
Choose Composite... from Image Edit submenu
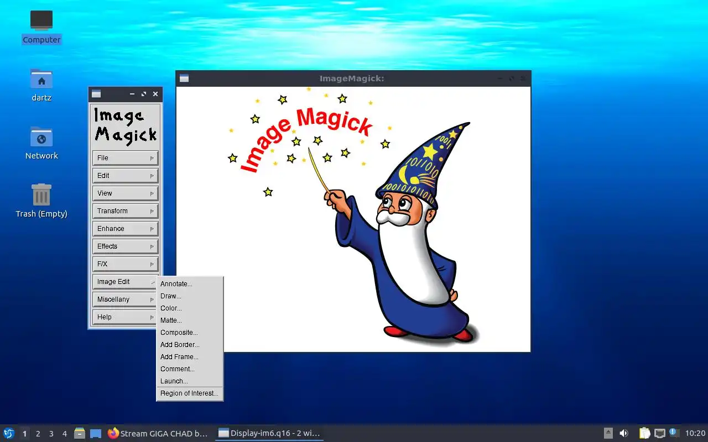point(190,333)
